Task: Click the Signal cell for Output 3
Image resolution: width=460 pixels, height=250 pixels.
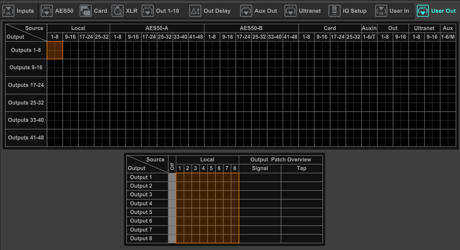Action: [x=260, y=195]
